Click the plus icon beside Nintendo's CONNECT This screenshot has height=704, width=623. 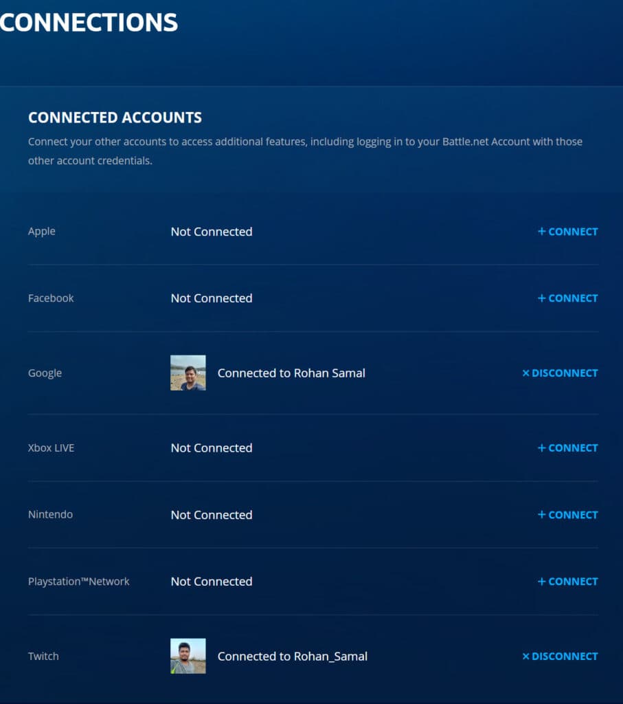click(x=541, y=514)
